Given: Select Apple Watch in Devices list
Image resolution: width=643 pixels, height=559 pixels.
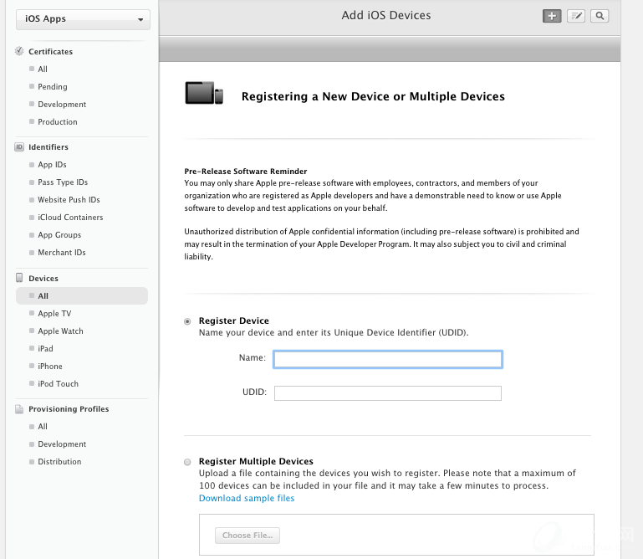Looking at the screenshot, I should click(x=60, y=331).
